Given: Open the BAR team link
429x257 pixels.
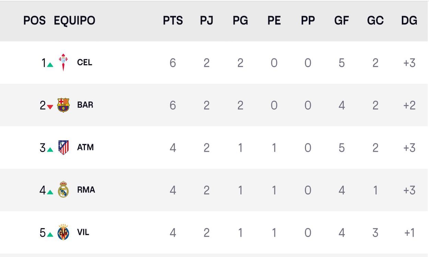Looking at the screenshot, I should pos(85,105).
